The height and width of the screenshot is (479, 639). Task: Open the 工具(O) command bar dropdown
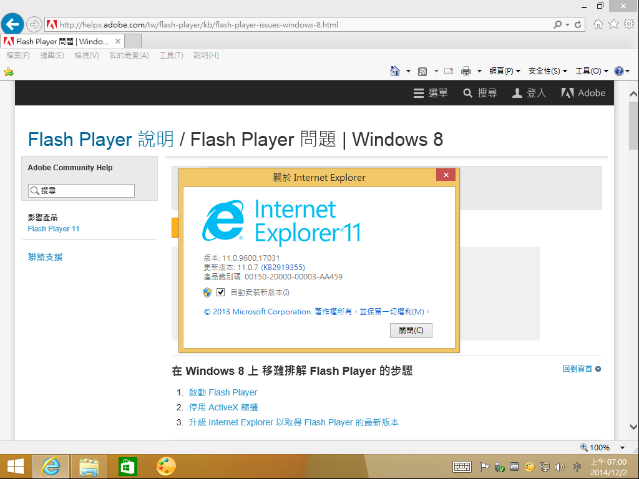point(592,71)
